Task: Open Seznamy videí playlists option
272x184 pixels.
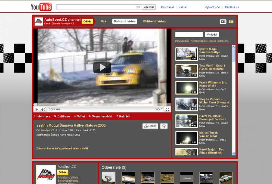Action: 100,116
